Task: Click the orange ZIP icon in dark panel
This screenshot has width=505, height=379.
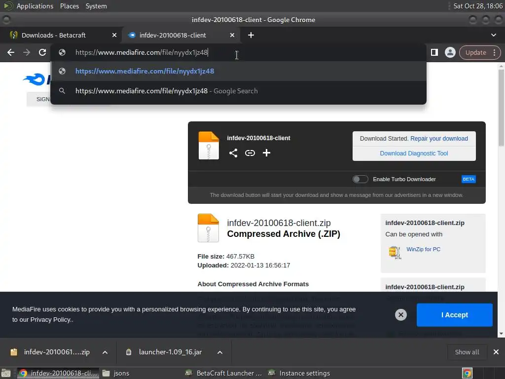Action: point(209,146)
